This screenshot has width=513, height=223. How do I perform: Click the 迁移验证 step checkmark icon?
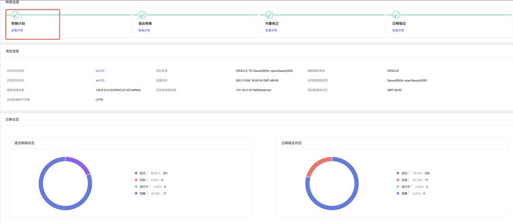click(396, 15)
